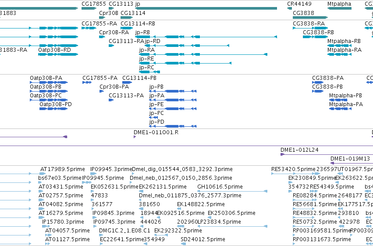Image resolution: width=373 pixels, height=246 pixels.
Task: Open protein Mtpalpha-PB
Action: point(345,96)
